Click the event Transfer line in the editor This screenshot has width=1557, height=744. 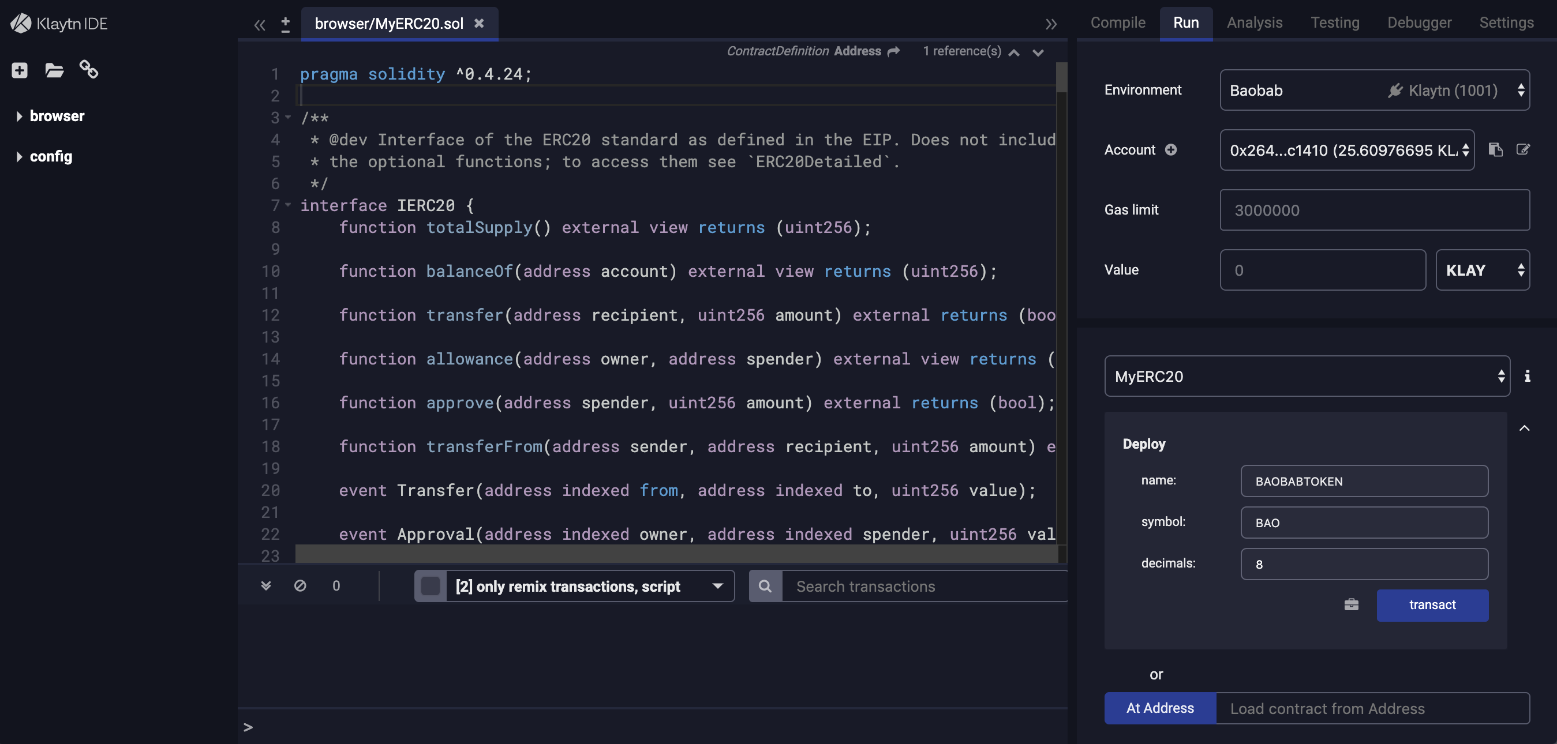pyautogui.click(x=687, y=490)
